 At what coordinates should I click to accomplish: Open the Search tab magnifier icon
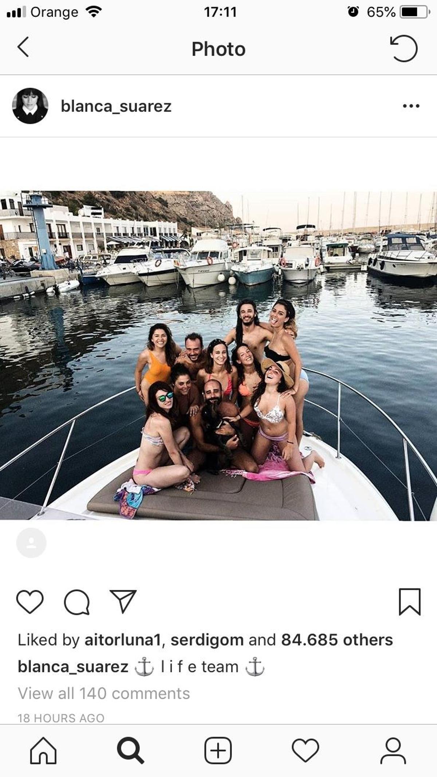(x=131, y=751)
